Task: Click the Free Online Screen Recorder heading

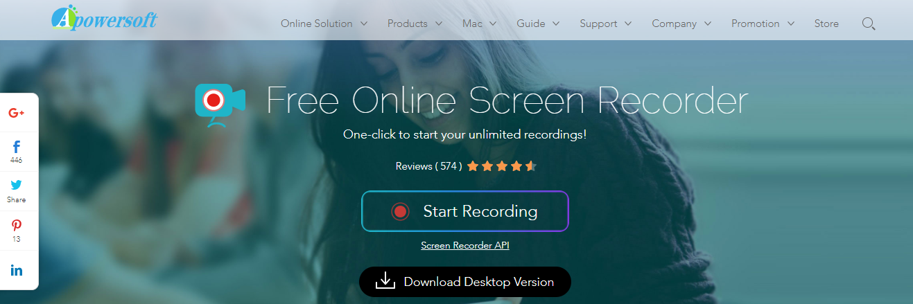Action: 507,101
